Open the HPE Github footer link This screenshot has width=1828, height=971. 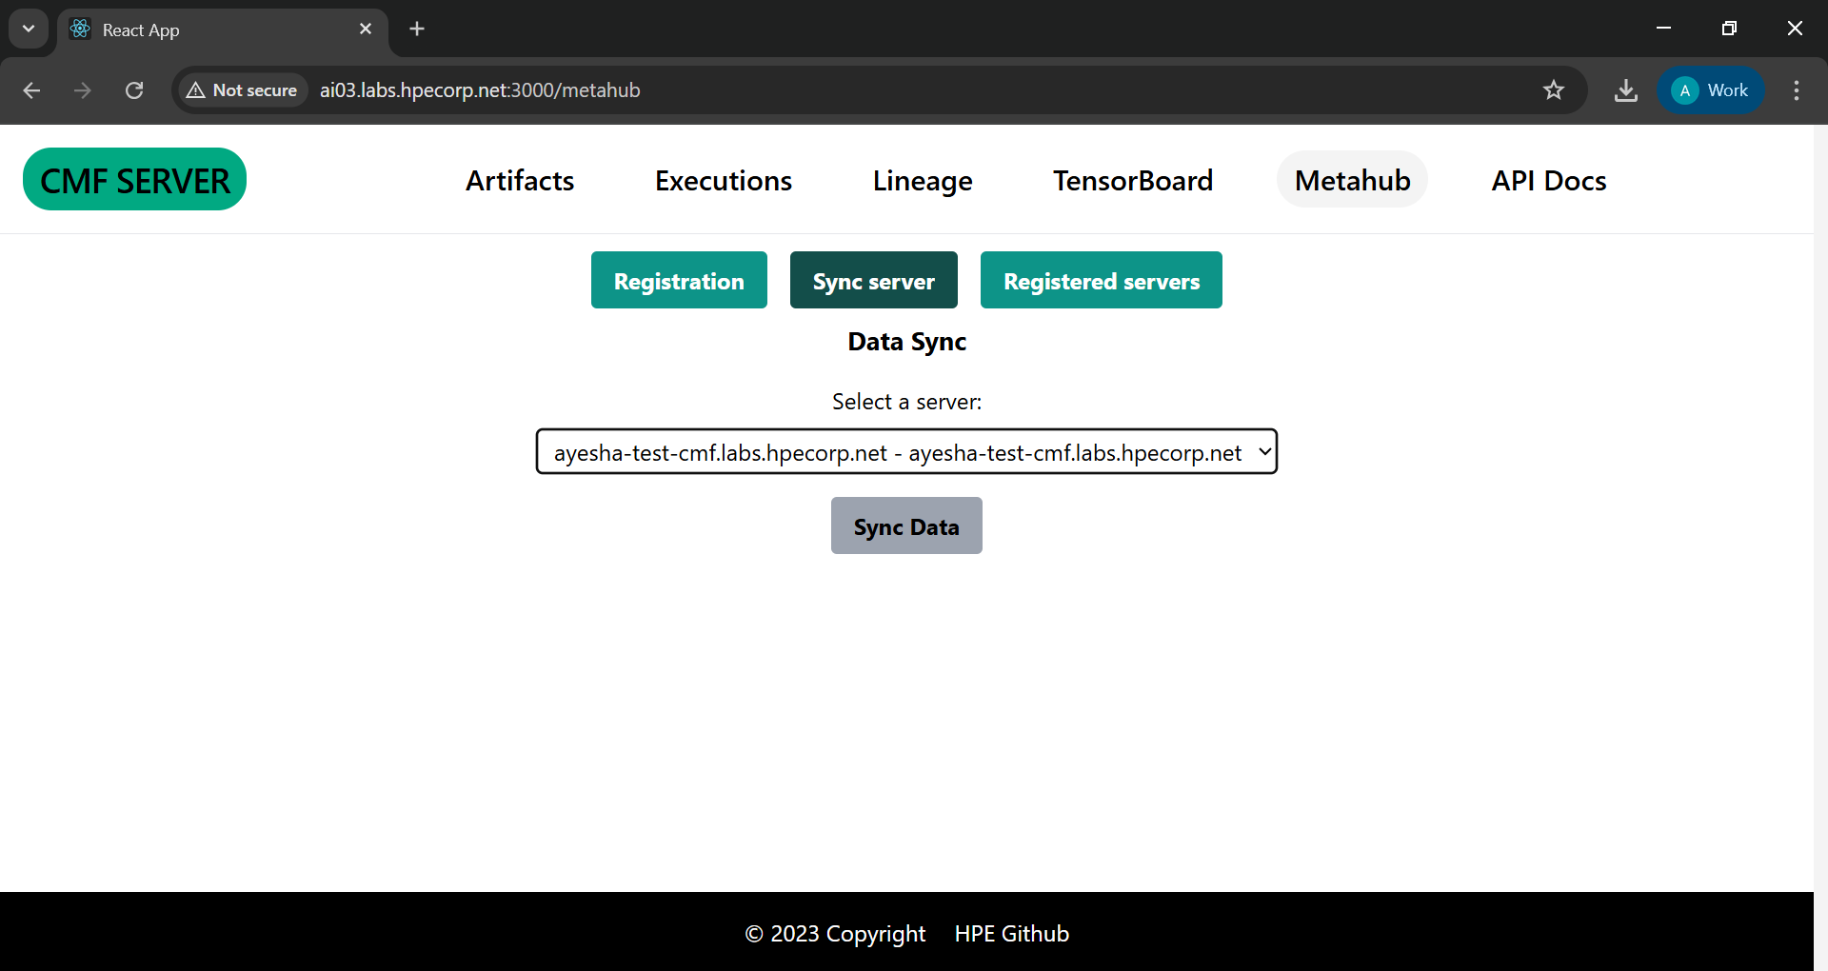(x=1012, y=934)
